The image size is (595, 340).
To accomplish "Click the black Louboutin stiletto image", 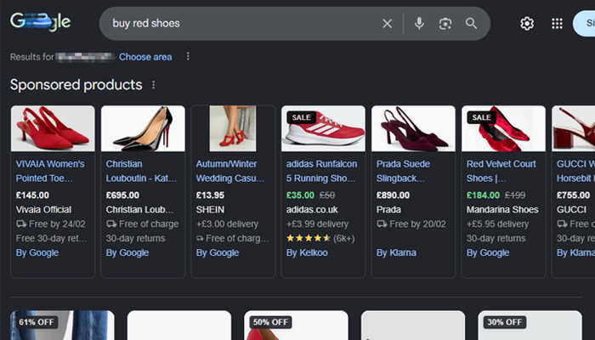I will pyautogui.click(x=143, y=128).
